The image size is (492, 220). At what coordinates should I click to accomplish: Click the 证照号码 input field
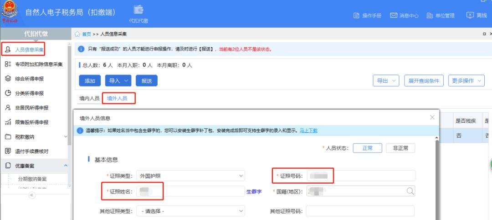coord(361,176)
